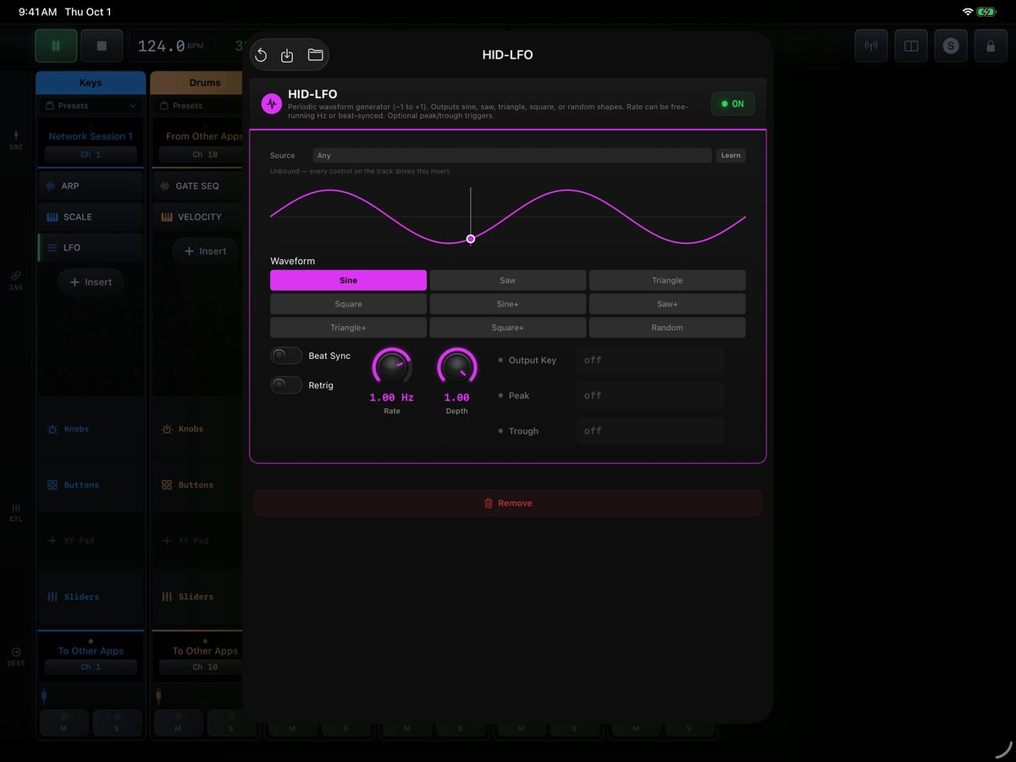Viewport: 1016px width, 762px height.
Task: Open Sliders control on Drums track
Action: coord(198,597)
